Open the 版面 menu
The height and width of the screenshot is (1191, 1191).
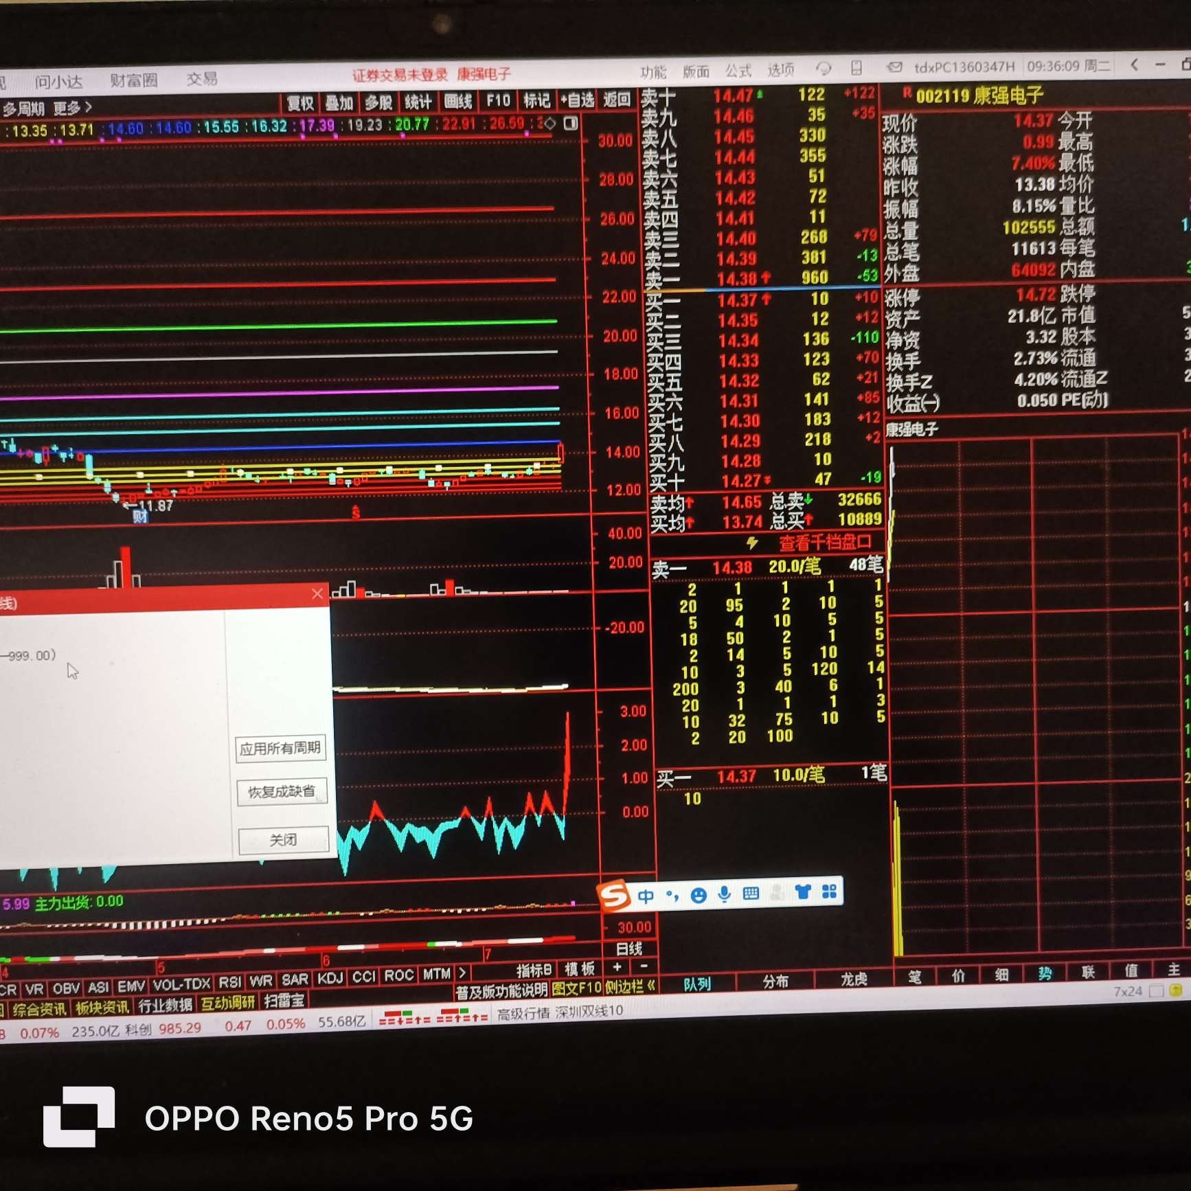coord(695,71)
